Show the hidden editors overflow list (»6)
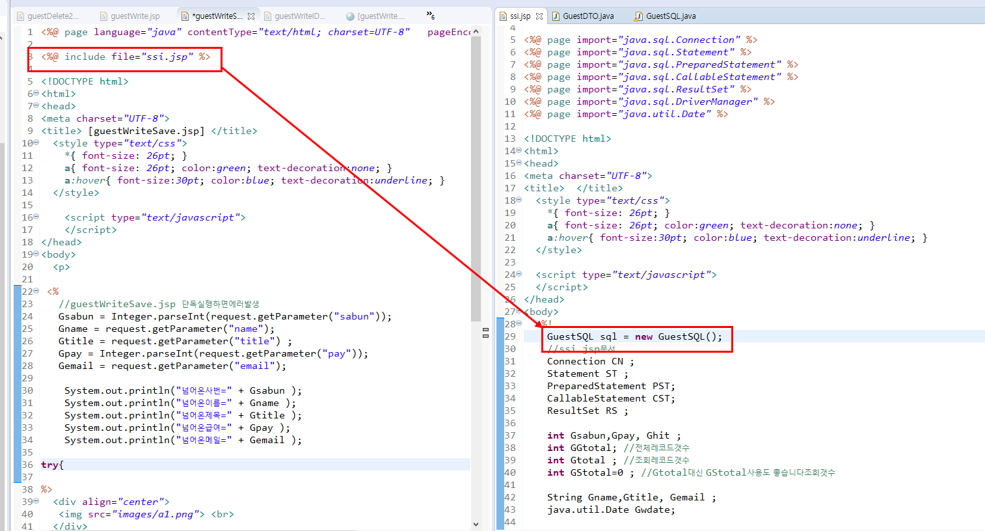 pos(431,15)
